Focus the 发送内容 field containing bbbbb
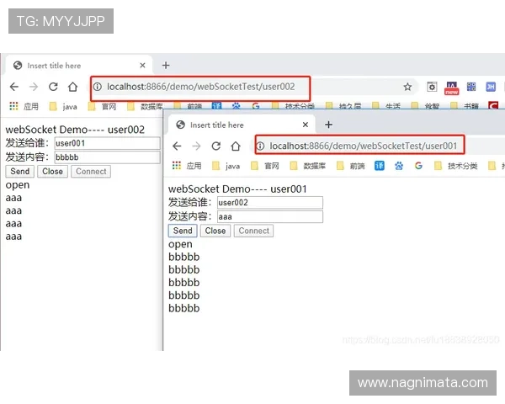This screenshot has height=404, width=505. click(x=107, y=157)
